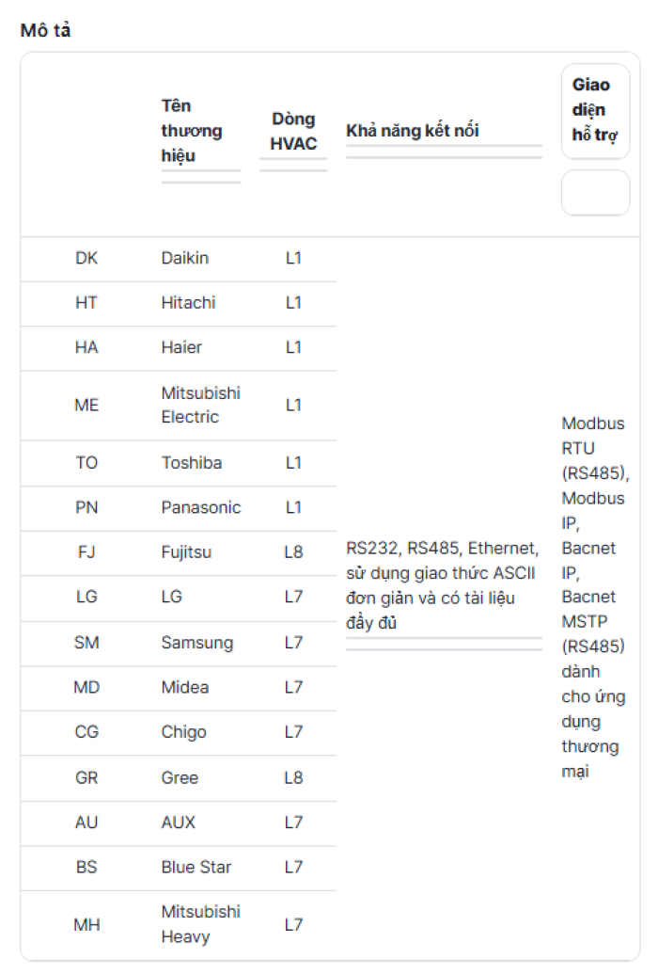
Task: Click the 'Mitsubishi Heavy' table cell
Action: (x=200, y=924)
